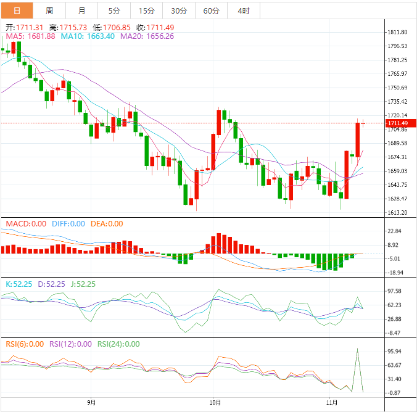The image size is (417, 417).
Task: Click the D:52.25 KDJ label
Action: (51, 284)
